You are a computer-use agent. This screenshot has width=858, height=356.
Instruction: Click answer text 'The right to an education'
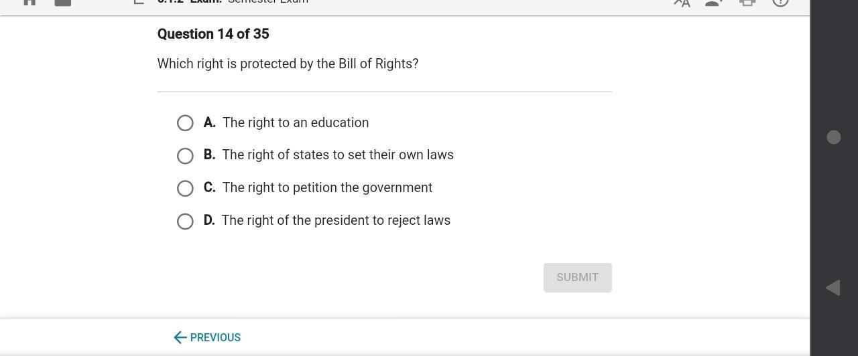296,123
